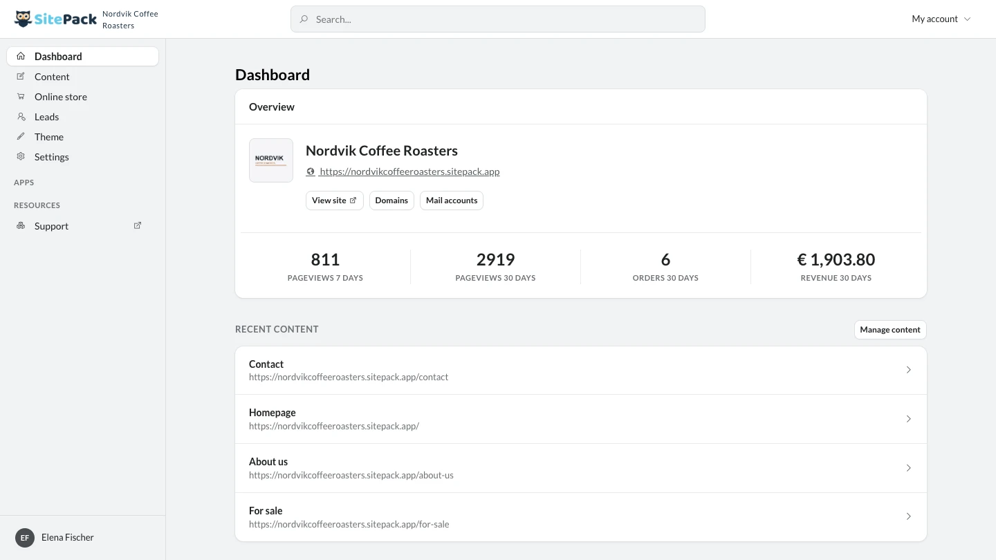Click the Nordvik Coffee Roasters header site name
Screen dimensions: 996x560
tap(130, 19)
